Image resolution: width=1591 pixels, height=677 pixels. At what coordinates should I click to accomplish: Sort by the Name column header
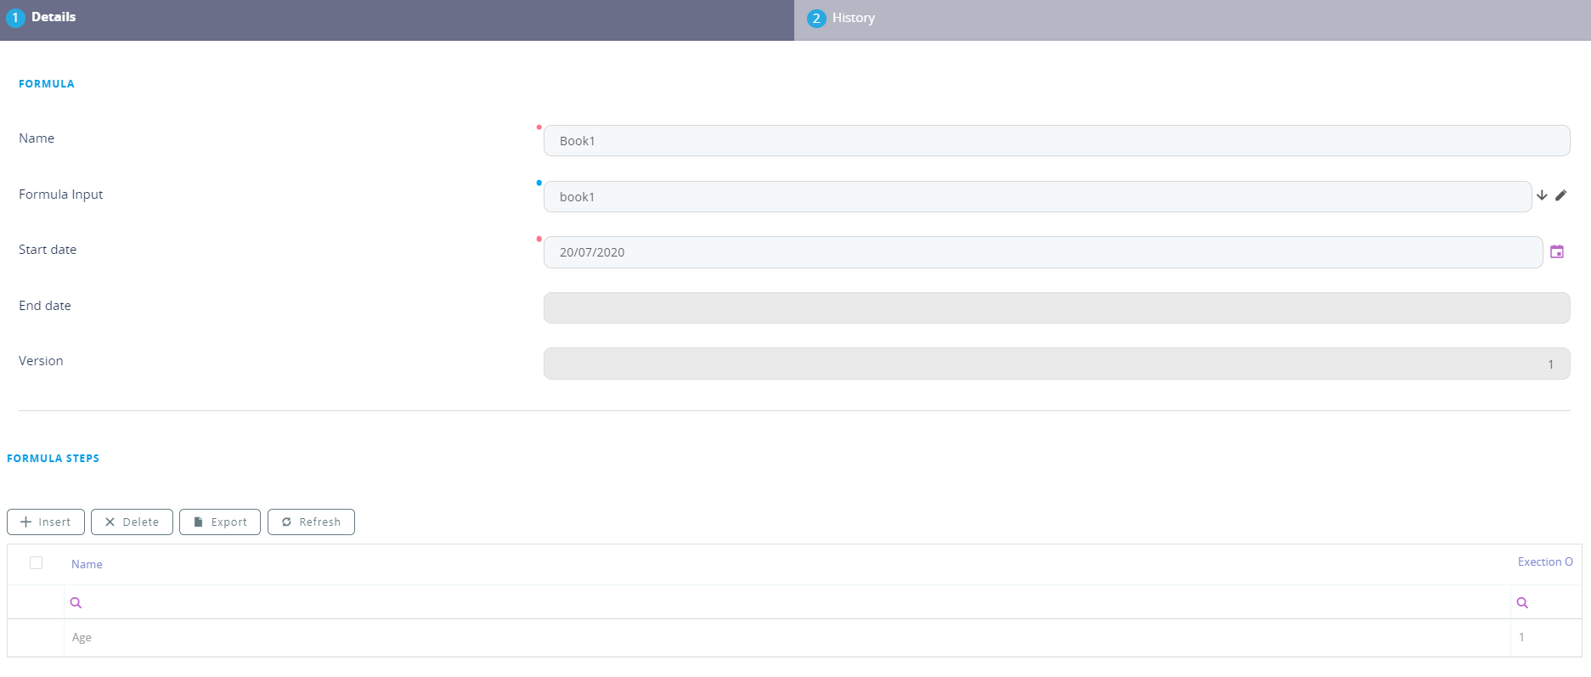[x=87, y=564]
